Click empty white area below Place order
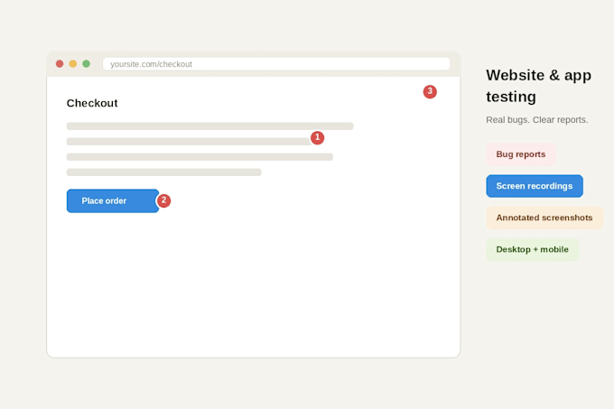This screenshot has height=409, width=614. (253, 285)
